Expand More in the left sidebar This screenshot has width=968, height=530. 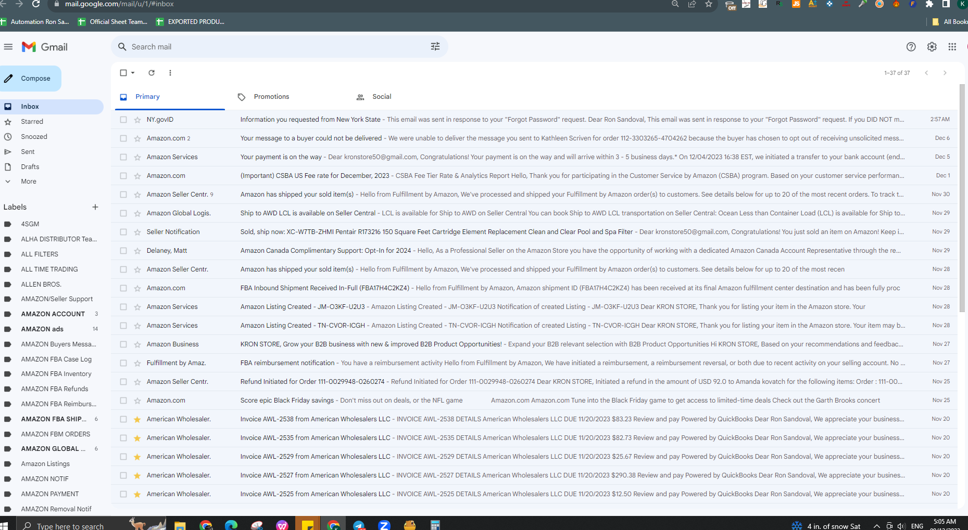(29, 182)
